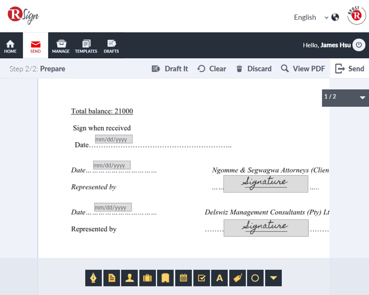Click the power logout icon
The image size is (369, 295).
tap(359, 45)
